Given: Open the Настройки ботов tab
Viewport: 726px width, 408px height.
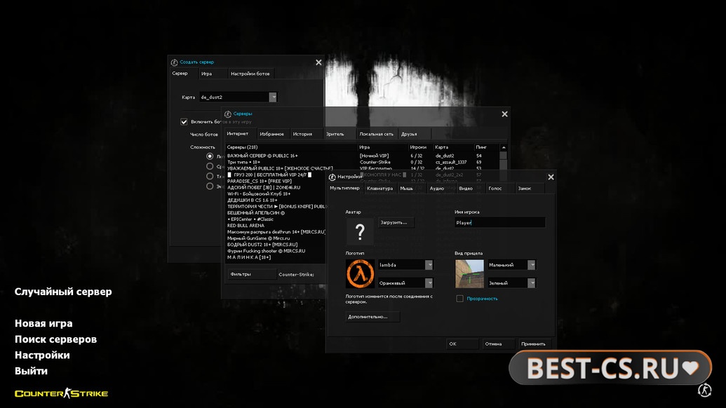Looking at the screenshot, I should 250,74.
